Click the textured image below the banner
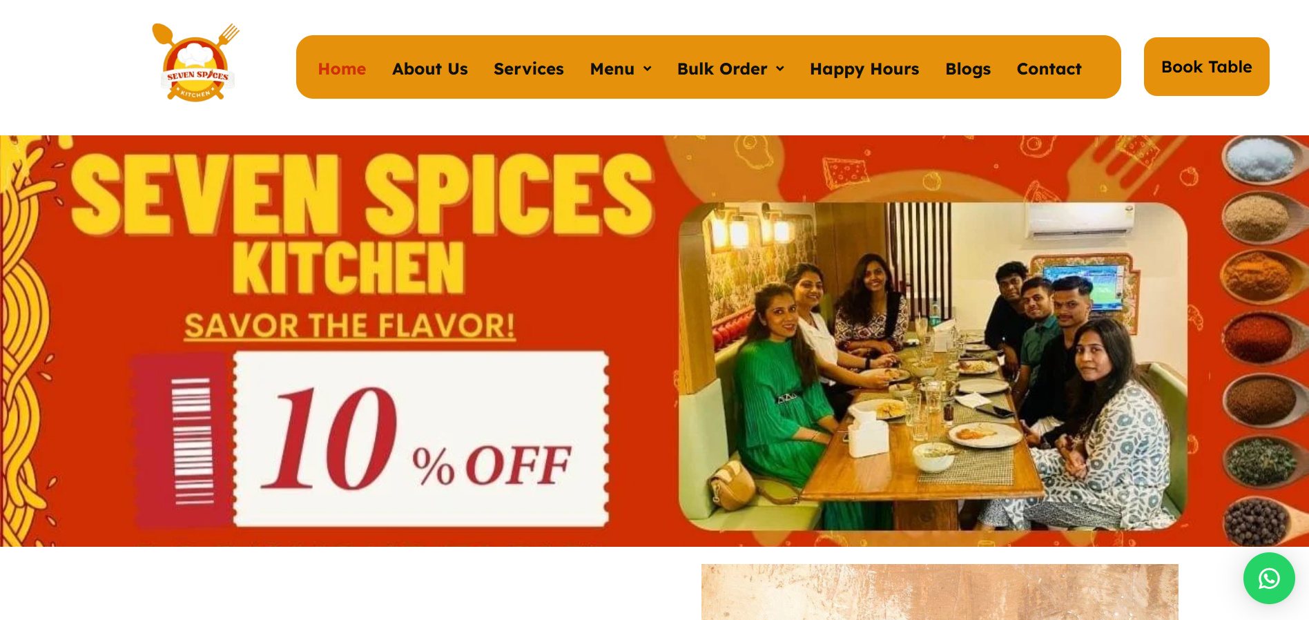 point(940,592)
